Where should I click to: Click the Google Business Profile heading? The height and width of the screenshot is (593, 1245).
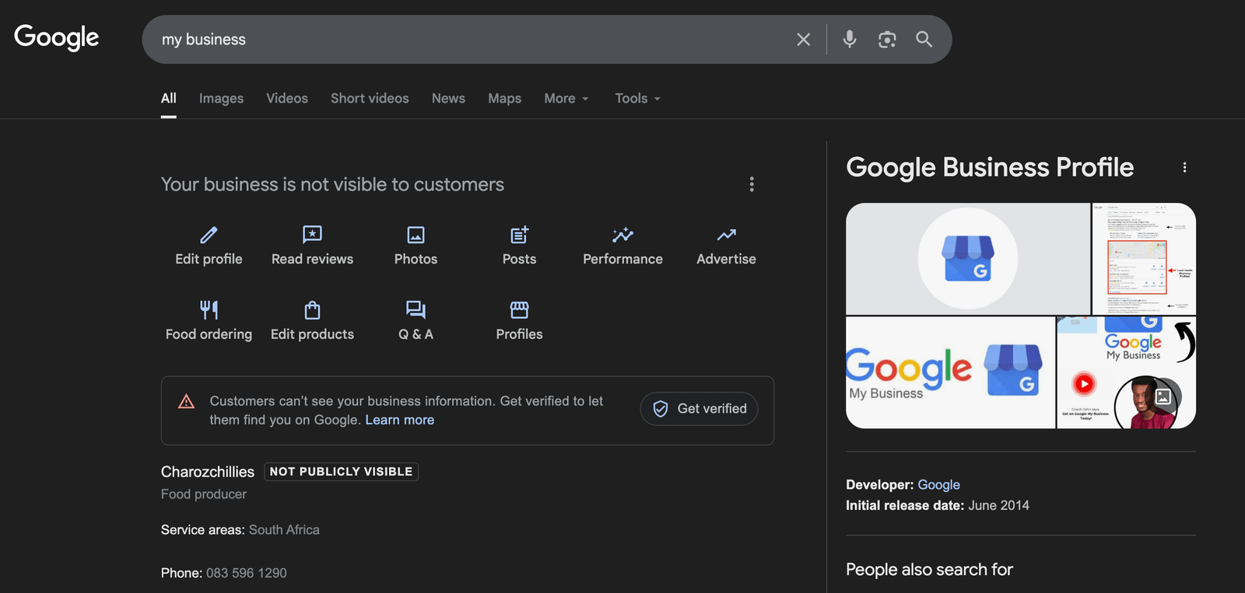[990, 168]
